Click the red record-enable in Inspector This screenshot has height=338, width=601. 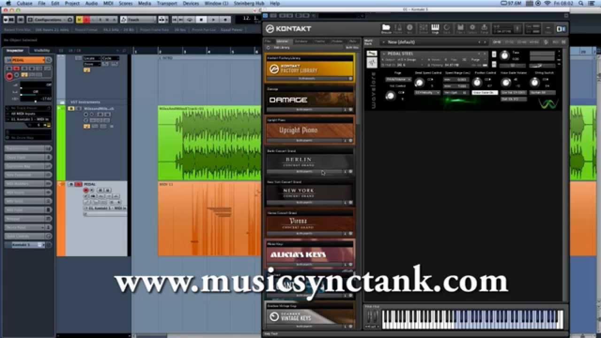pyautogui.click(x=9, y=76)
